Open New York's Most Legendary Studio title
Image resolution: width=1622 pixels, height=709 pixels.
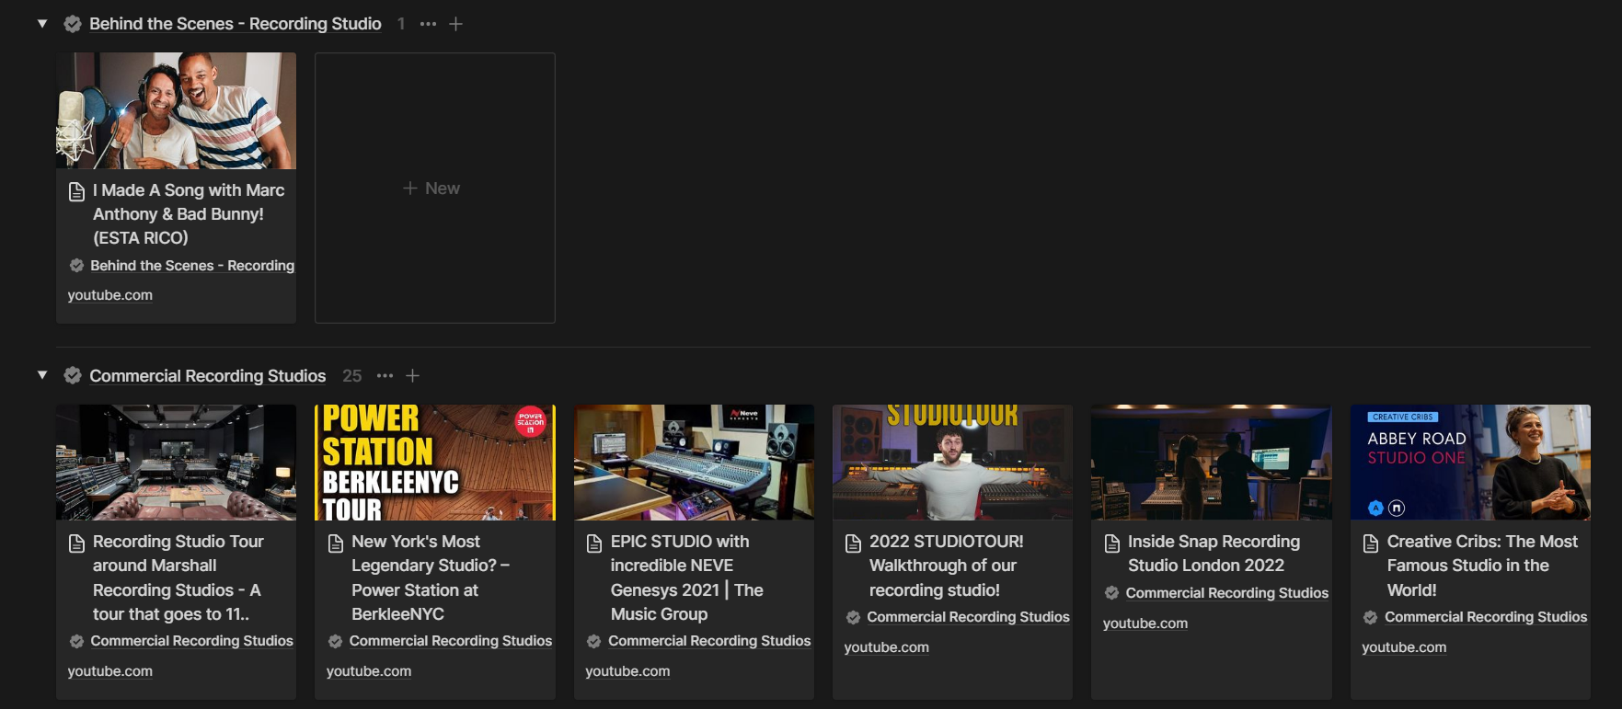coord(431,577)
